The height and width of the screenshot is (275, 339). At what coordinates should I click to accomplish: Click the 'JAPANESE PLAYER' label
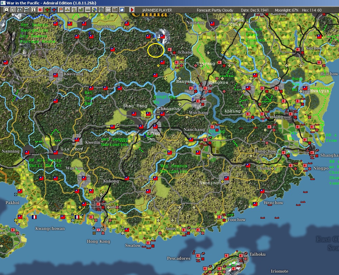pyautogui.click(x=157, y=10)
